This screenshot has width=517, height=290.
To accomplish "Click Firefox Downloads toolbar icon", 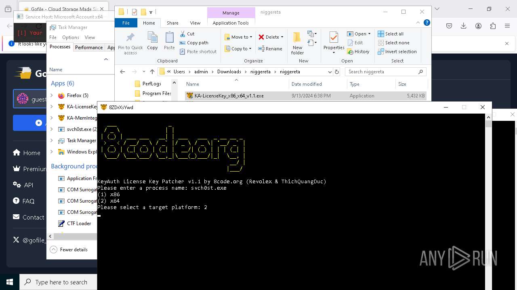I will 464,26.
